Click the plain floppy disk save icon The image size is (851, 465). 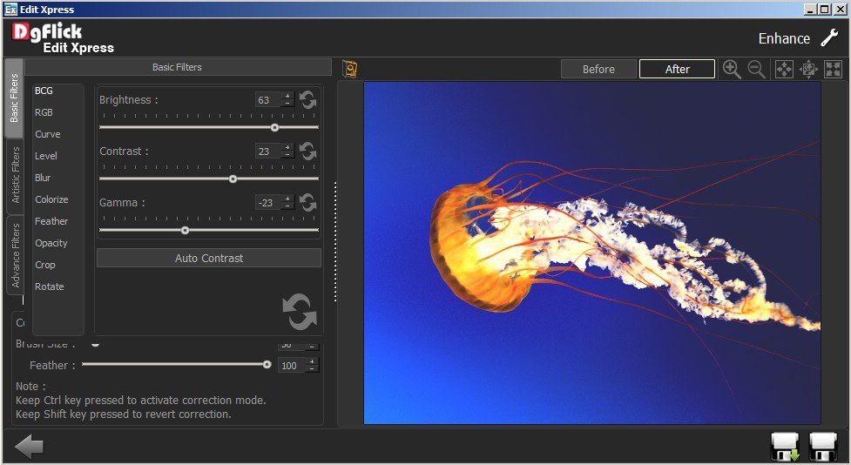click(823, 447)
